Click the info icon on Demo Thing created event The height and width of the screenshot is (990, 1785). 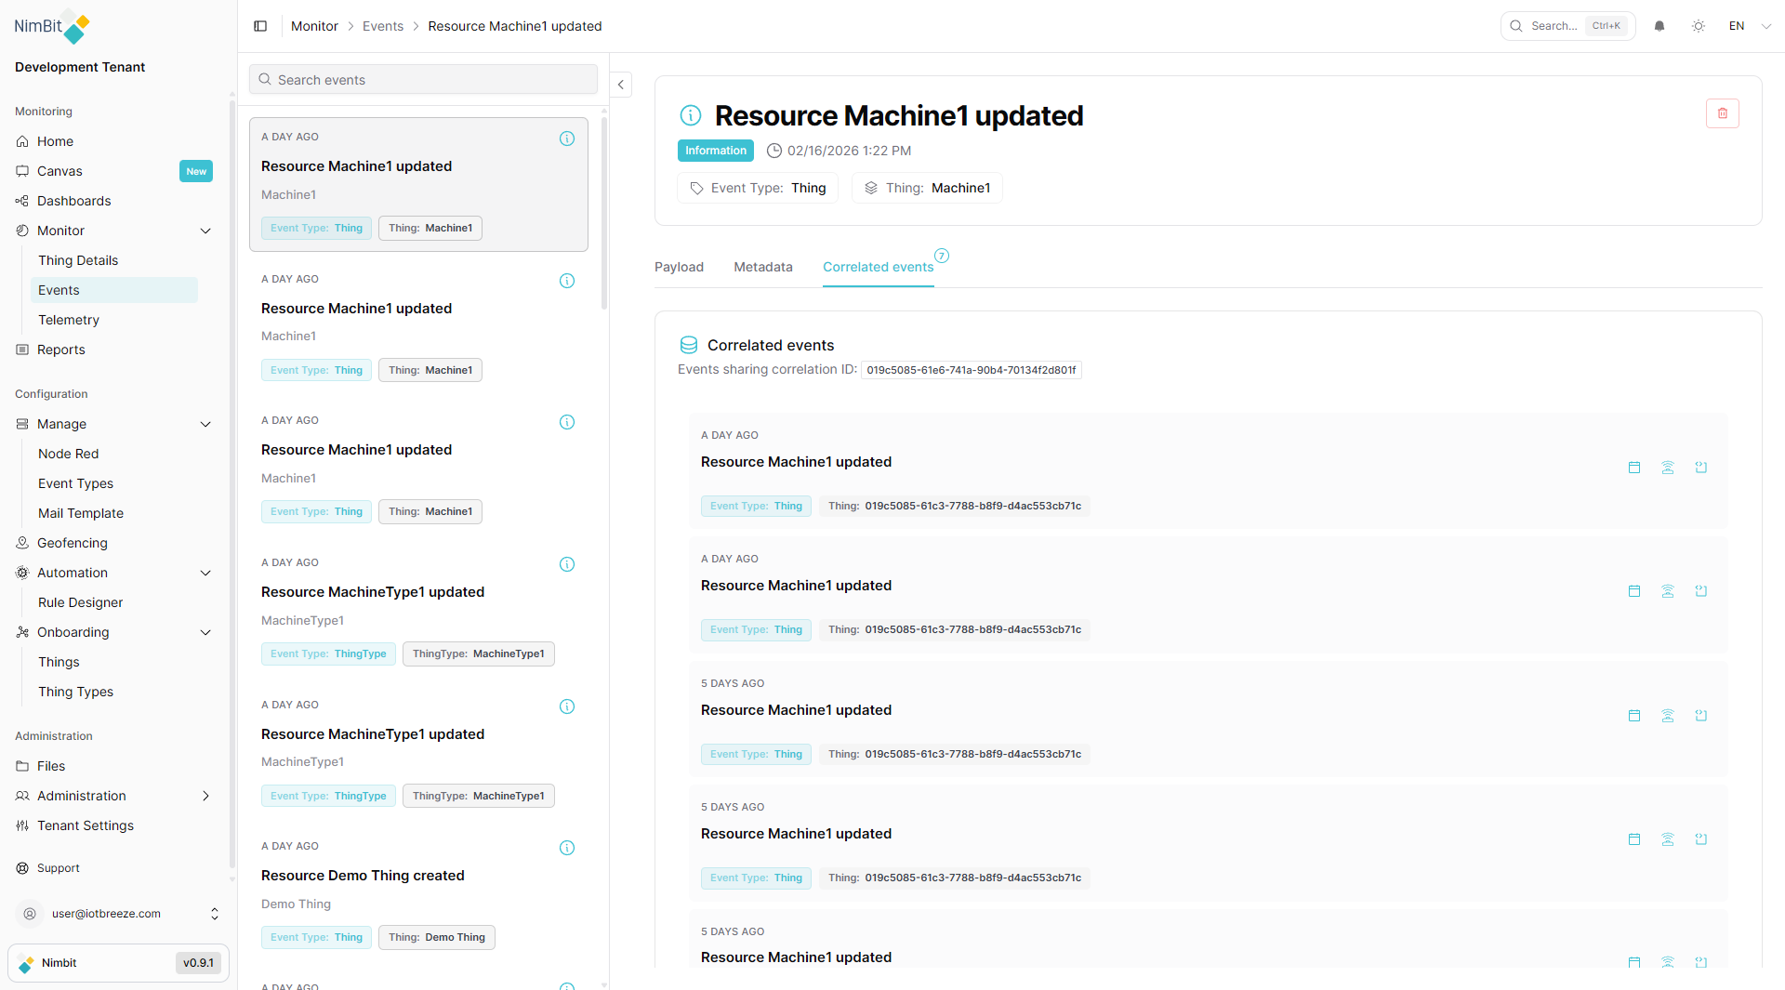[567, 848]
